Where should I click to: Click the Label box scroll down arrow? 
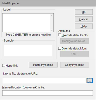tap(51, 30)
